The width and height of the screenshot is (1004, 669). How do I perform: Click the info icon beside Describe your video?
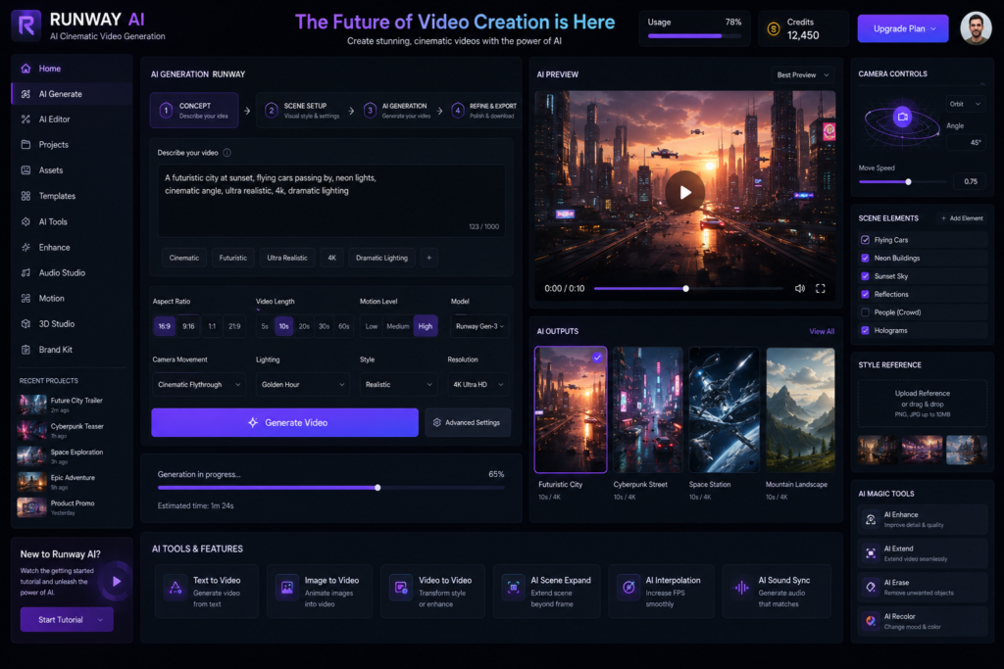[x=226, y=153]
